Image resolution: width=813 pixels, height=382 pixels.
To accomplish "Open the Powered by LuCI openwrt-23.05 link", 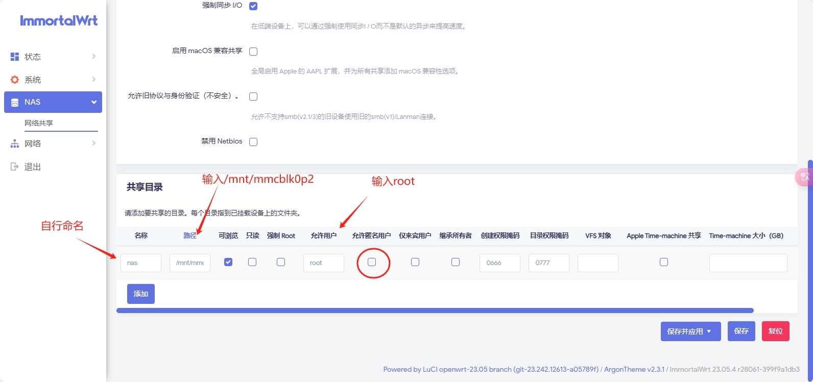I will pos(491,369).
